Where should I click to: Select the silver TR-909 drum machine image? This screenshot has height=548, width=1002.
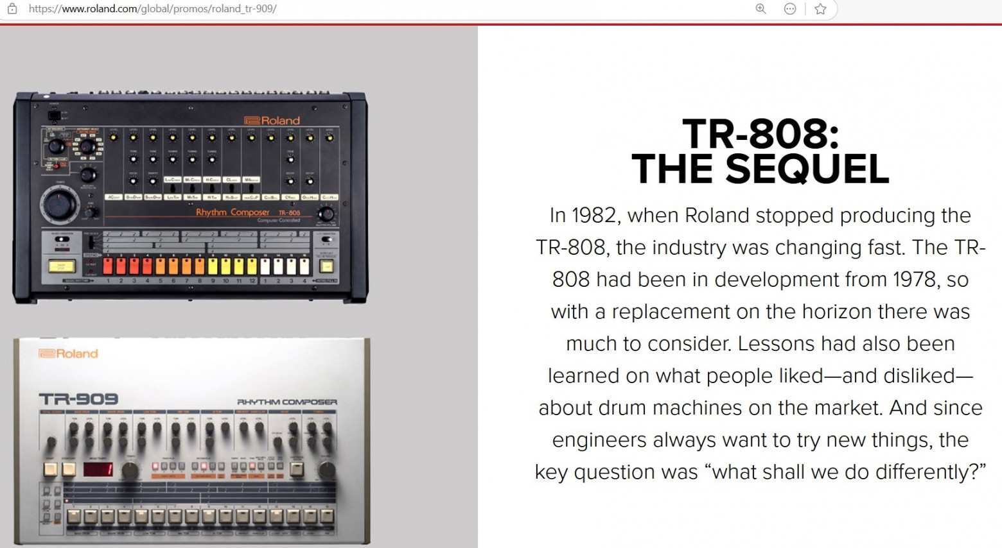tap(192, 441)
